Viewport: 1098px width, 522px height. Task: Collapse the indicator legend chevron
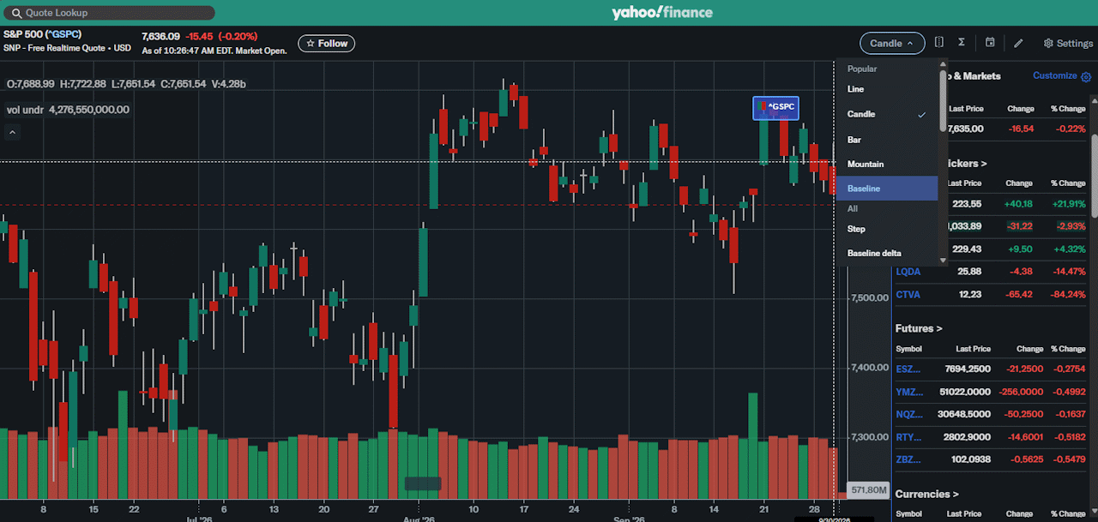pyautogui.click(x=12, y=132)
